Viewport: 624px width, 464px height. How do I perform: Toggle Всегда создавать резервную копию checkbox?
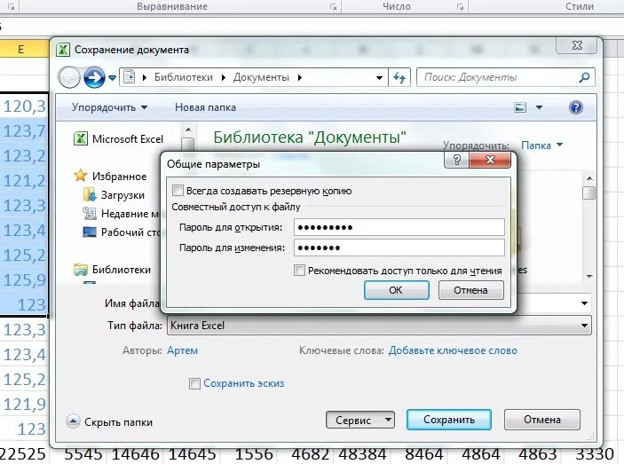pyautogui.click(x=178, y=191)
